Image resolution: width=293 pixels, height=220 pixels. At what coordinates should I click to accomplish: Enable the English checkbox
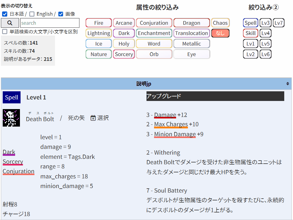[32, 14]
